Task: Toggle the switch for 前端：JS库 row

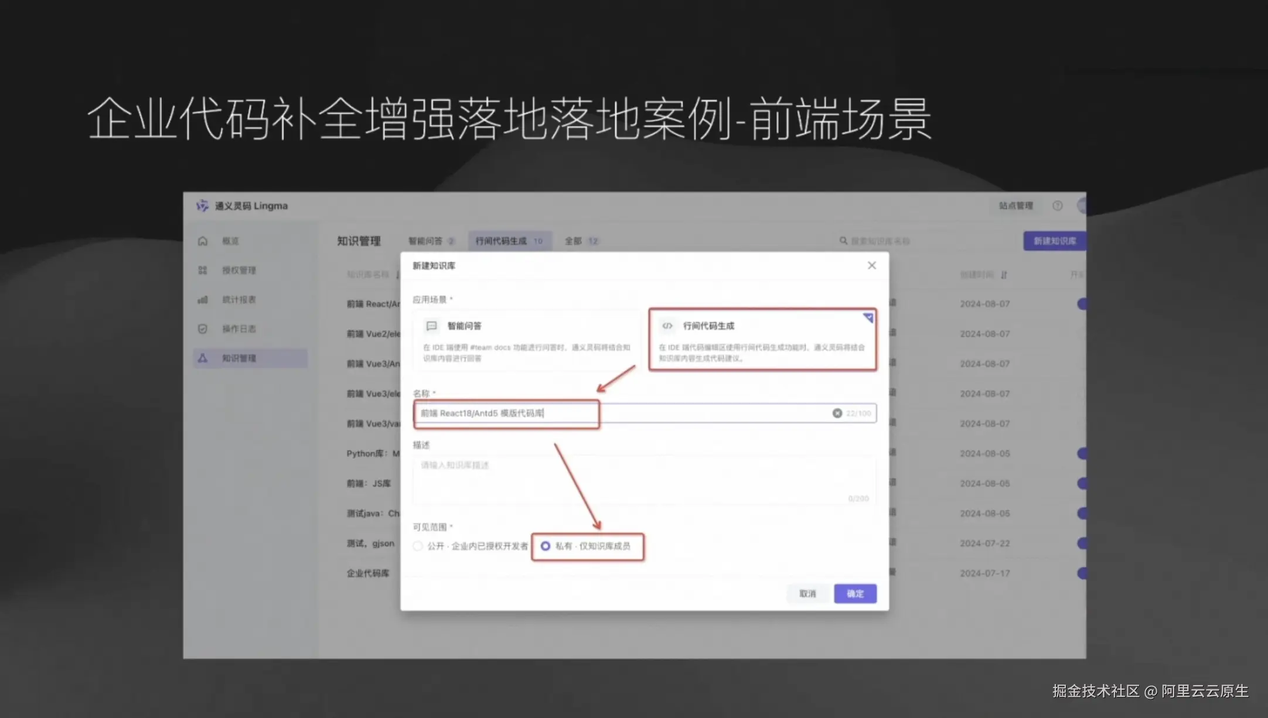Action: point(1082,483)
